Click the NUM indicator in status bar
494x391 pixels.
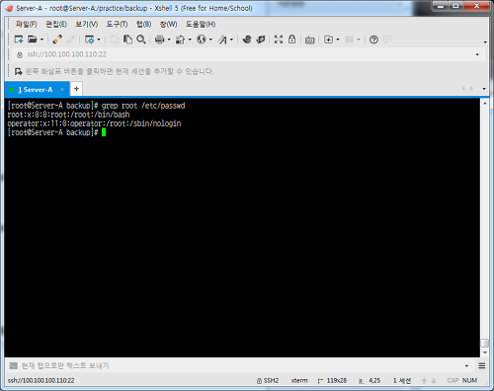coord(469,380)
